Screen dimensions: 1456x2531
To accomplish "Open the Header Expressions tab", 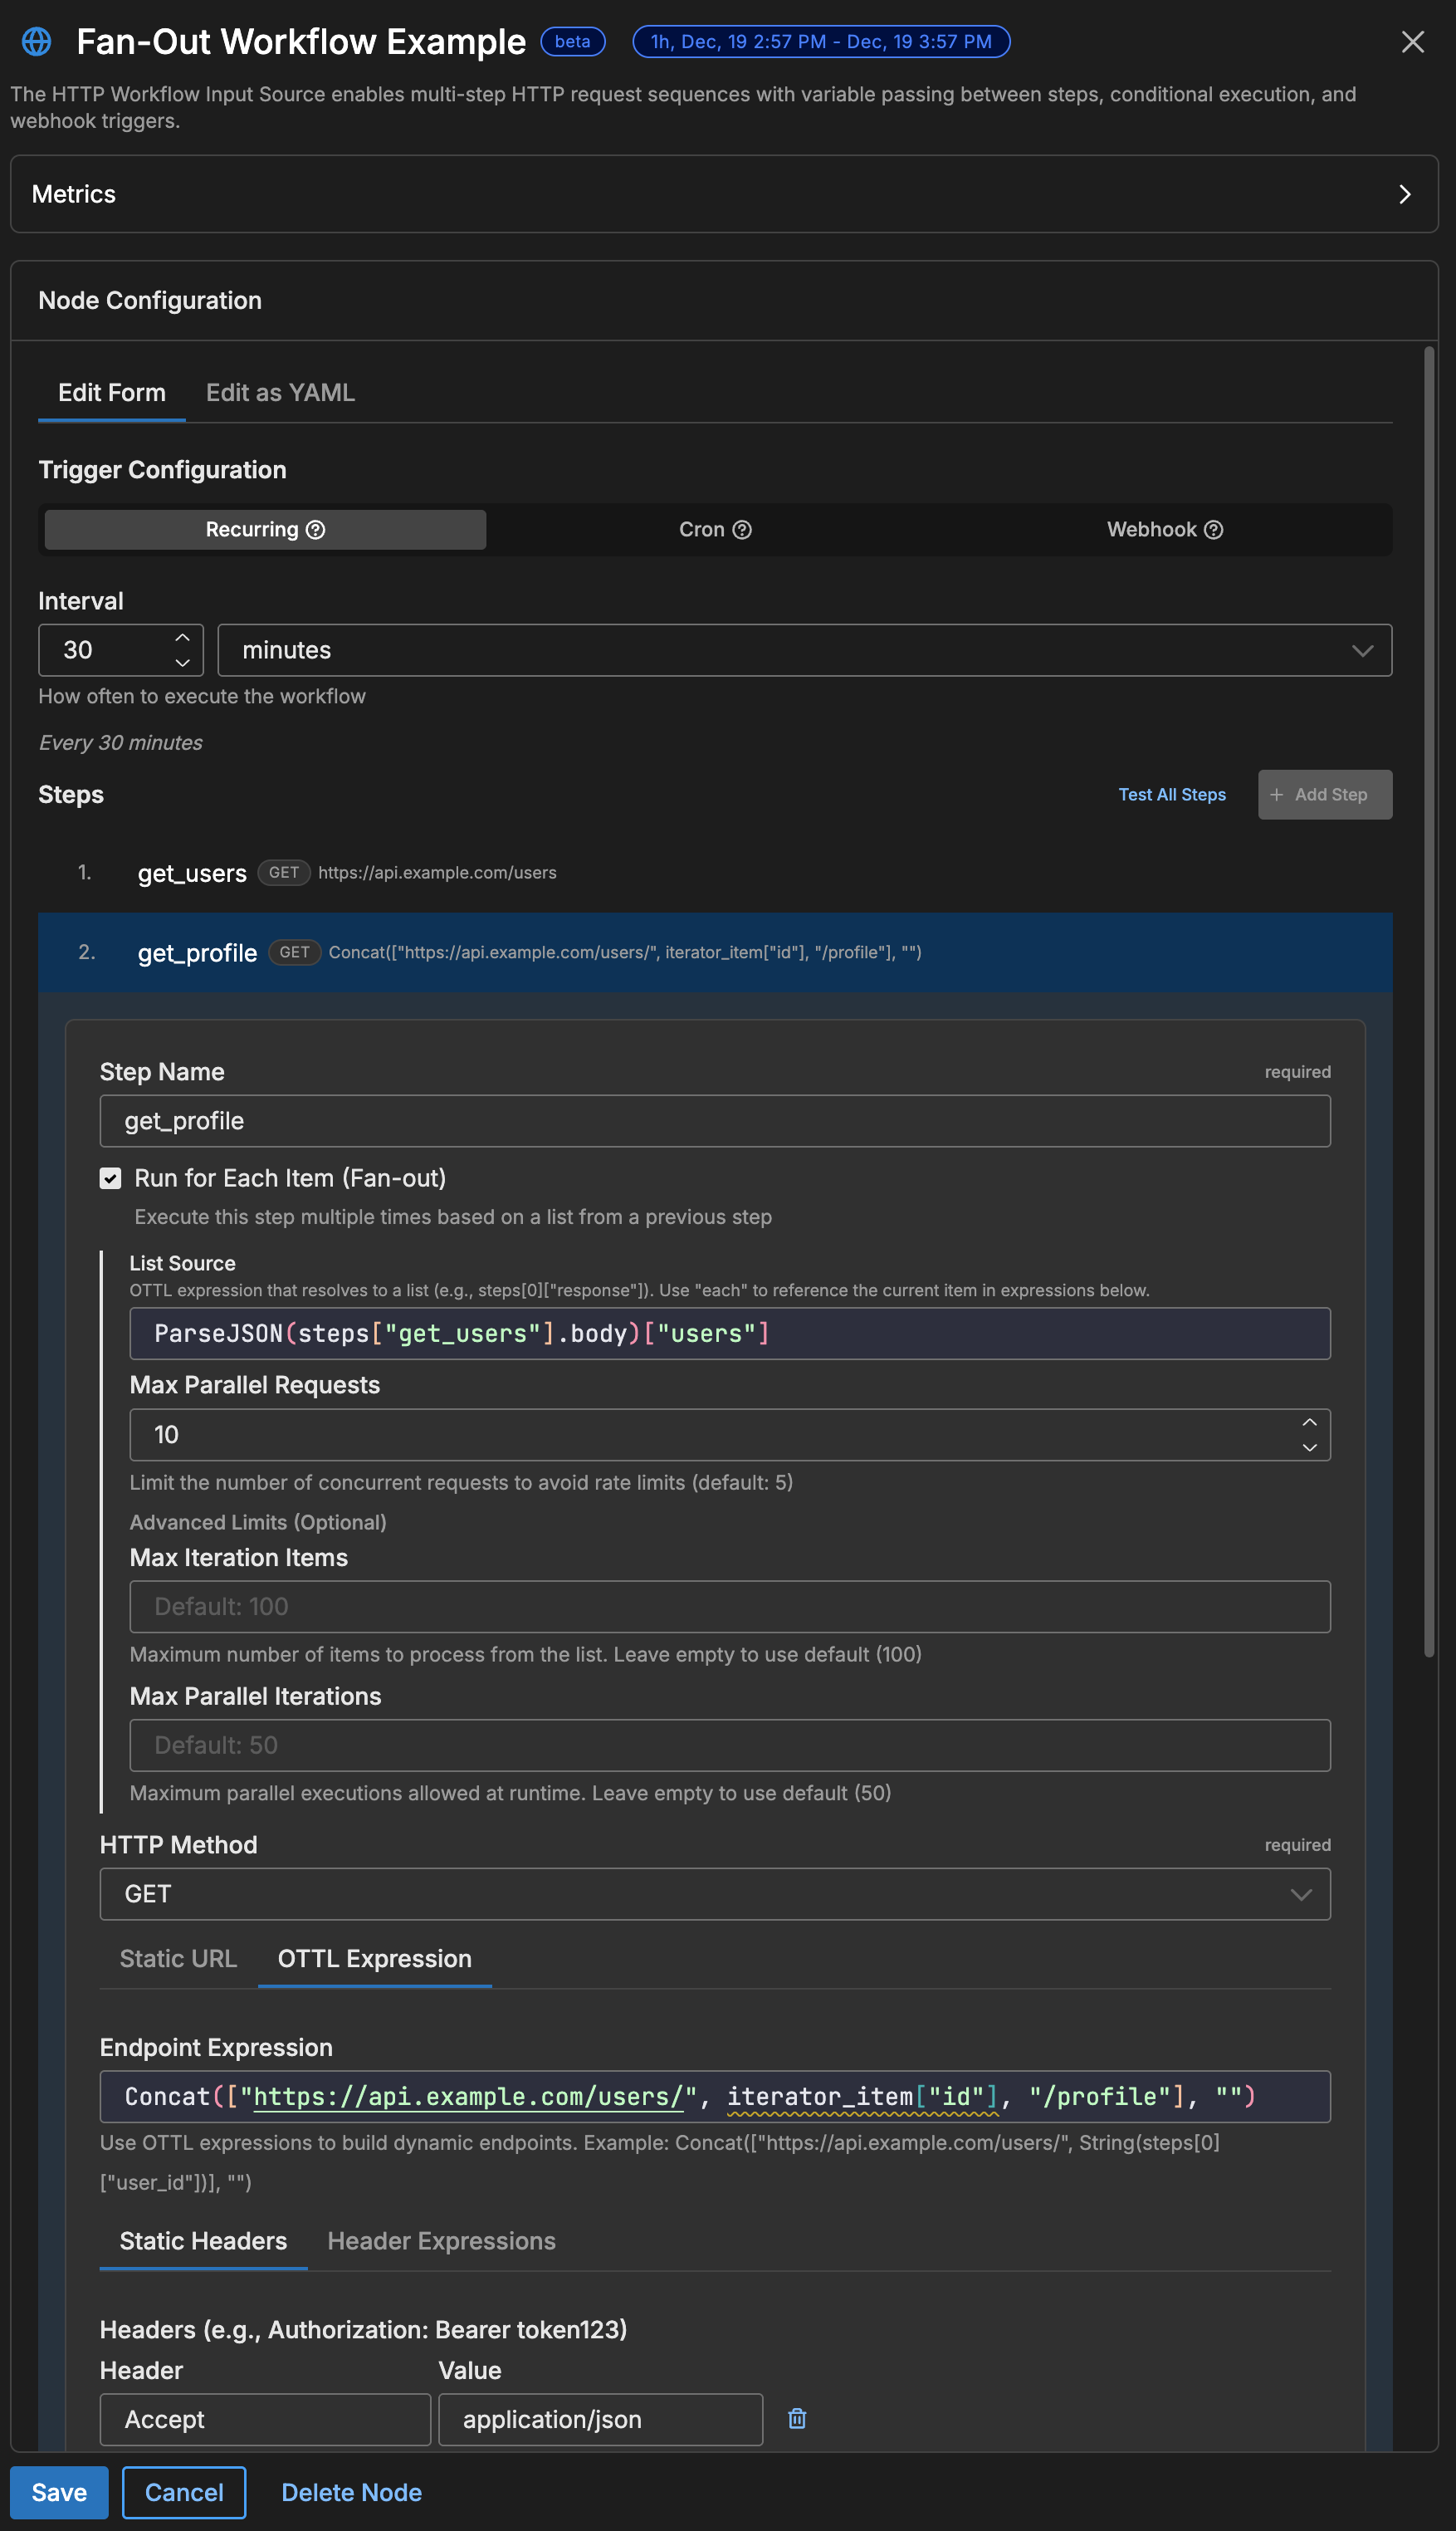I will click(x=441, y=2241).
